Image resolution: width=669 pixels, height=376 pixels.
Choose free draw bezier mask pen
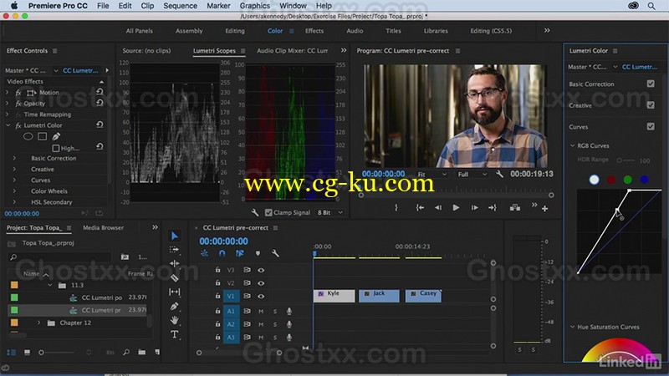coord(56,136)
